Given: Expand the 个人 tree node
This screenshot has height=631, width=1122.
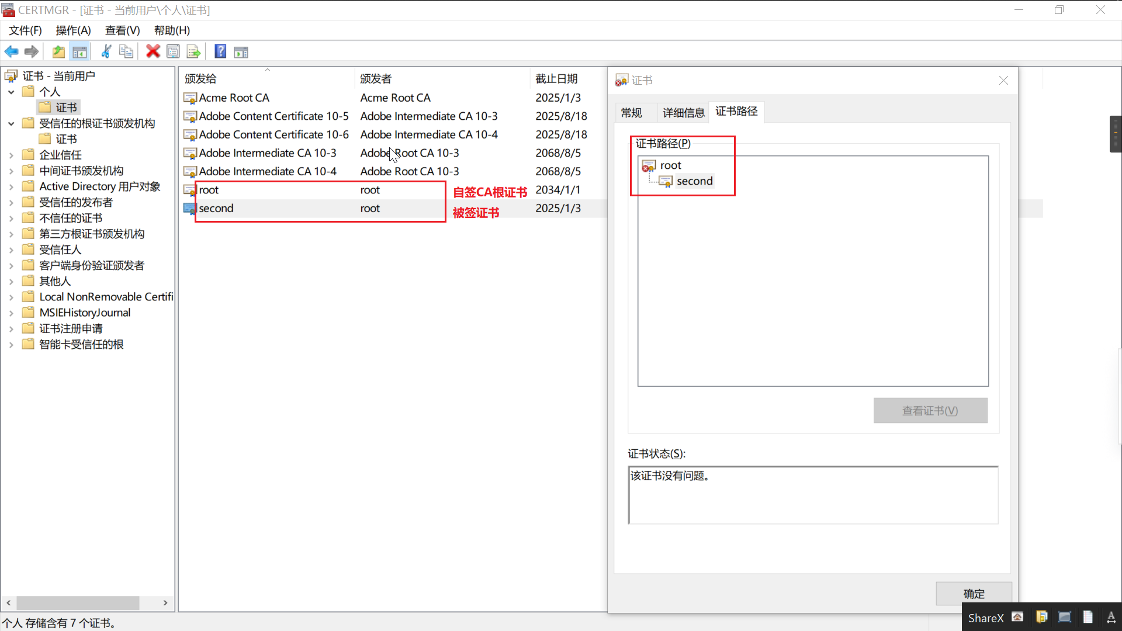Looking at the screenshot, I should click(11, 92).
